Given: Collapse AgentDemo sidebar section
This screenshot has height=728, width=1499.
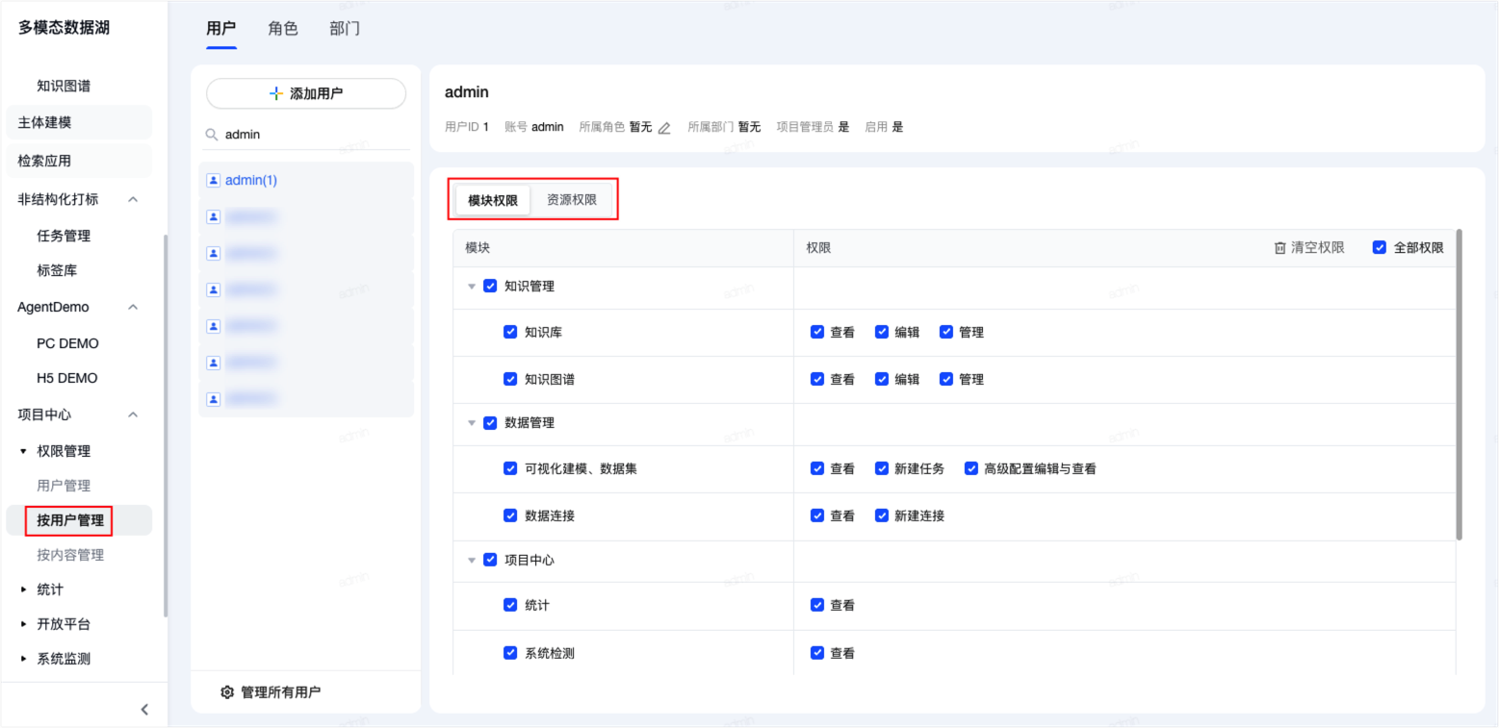Looking at the screenshot, I should (x=133, y=307).
